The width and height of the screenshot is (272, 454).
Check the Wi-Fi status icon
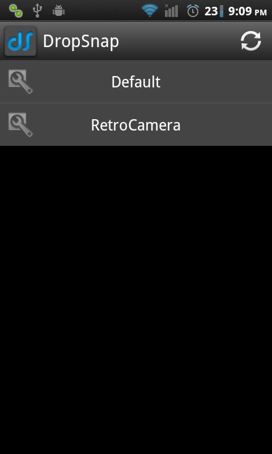coord(150,11)
